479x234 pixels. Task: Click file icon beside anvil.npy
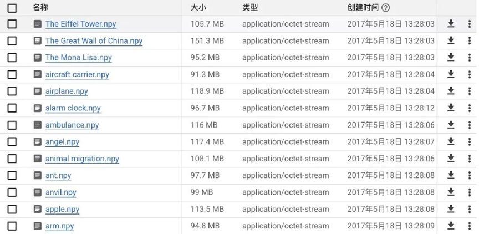tap(38, 192)
